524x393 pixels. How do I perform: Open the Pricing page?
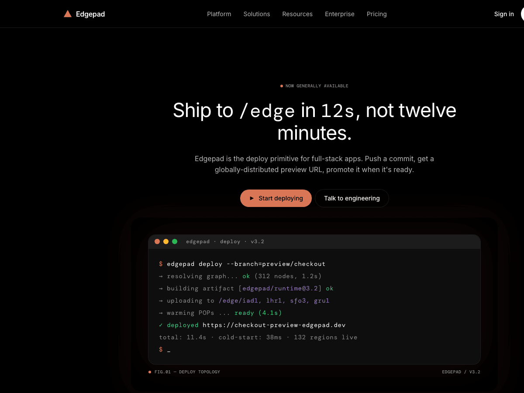tap(377, 14)
